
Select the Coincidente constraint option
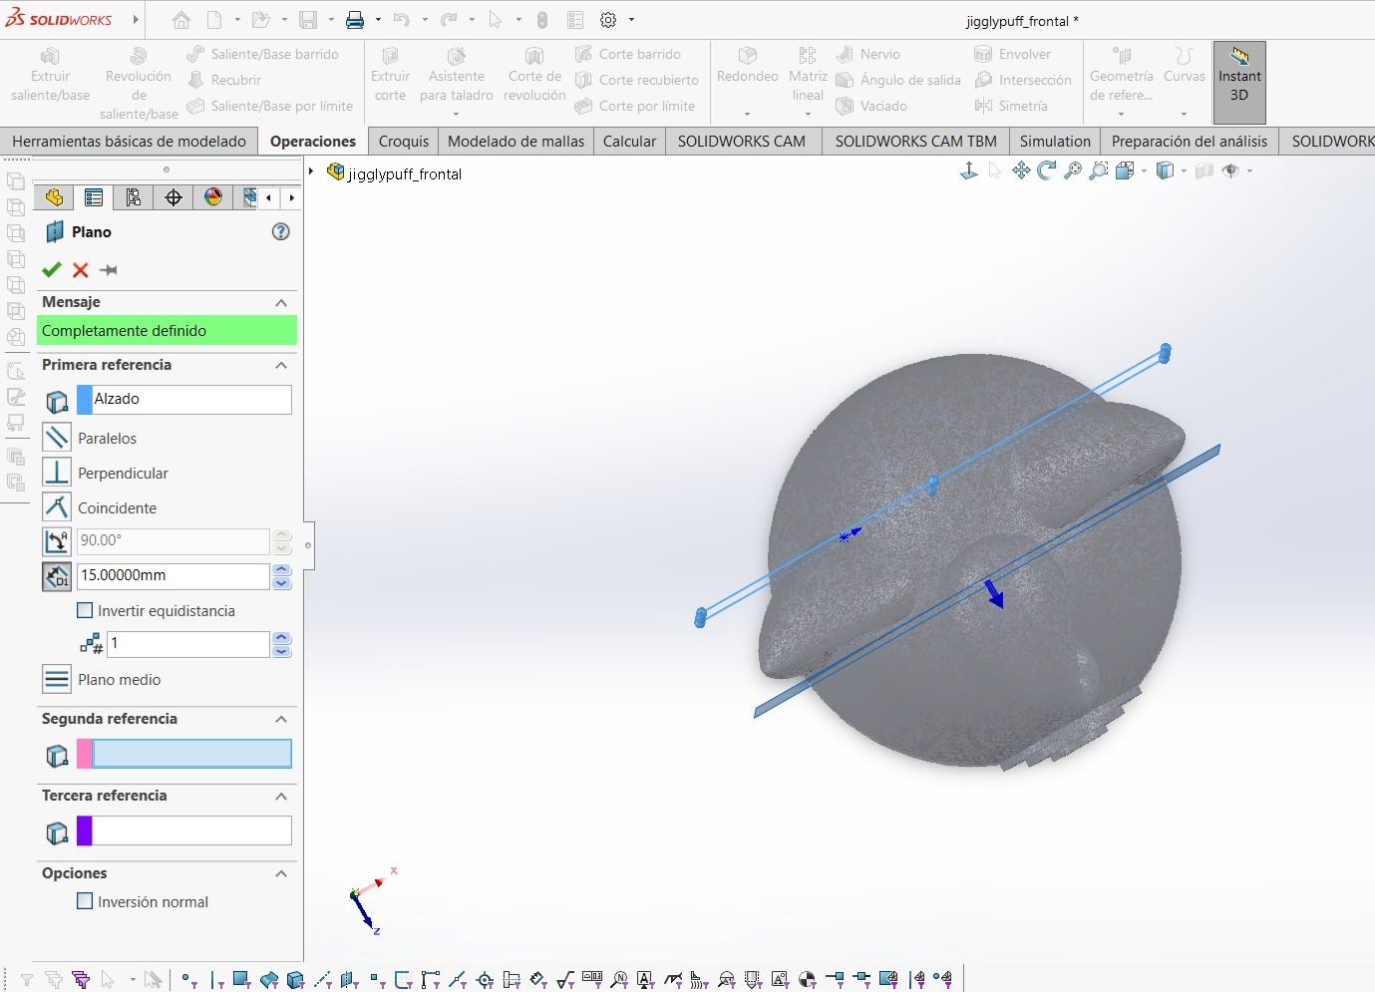pyautogui.click(x=57, y=507)
